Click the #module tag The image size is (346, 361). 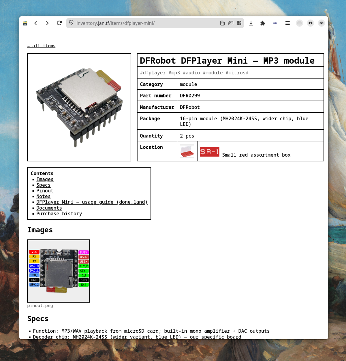pyautogui.click(x=213, y=73)
